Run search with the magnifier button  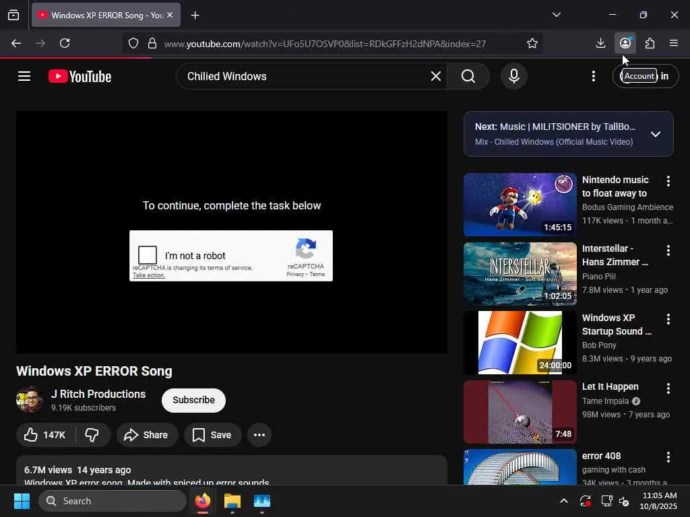[x=468, y=77]
